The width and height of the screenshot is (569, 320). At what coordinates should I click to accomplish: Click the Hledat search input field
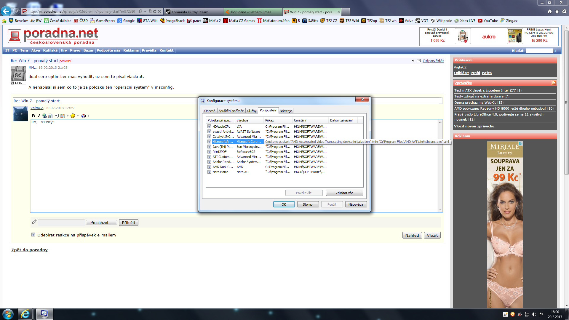539,51
